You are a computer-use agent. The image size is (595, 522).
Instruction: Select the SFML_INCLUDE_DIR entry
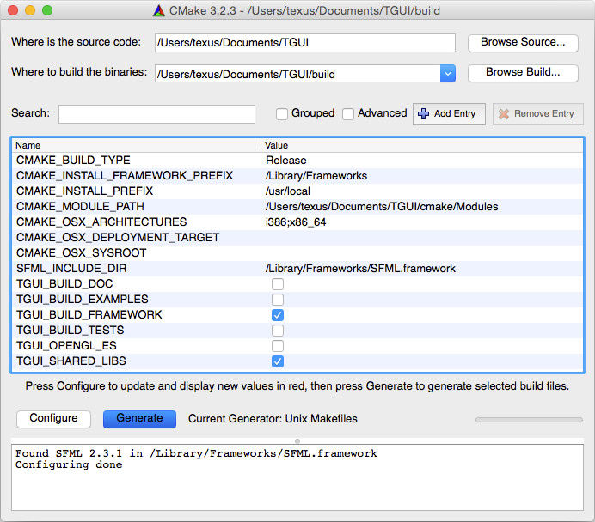[x=71, y=269]
